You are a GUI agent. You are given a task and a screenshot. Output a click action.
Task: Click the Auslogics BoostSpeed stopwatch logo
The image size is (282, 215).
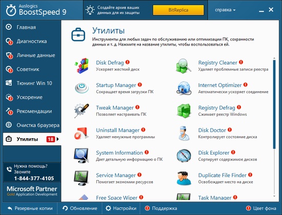[x=11, y=10]
